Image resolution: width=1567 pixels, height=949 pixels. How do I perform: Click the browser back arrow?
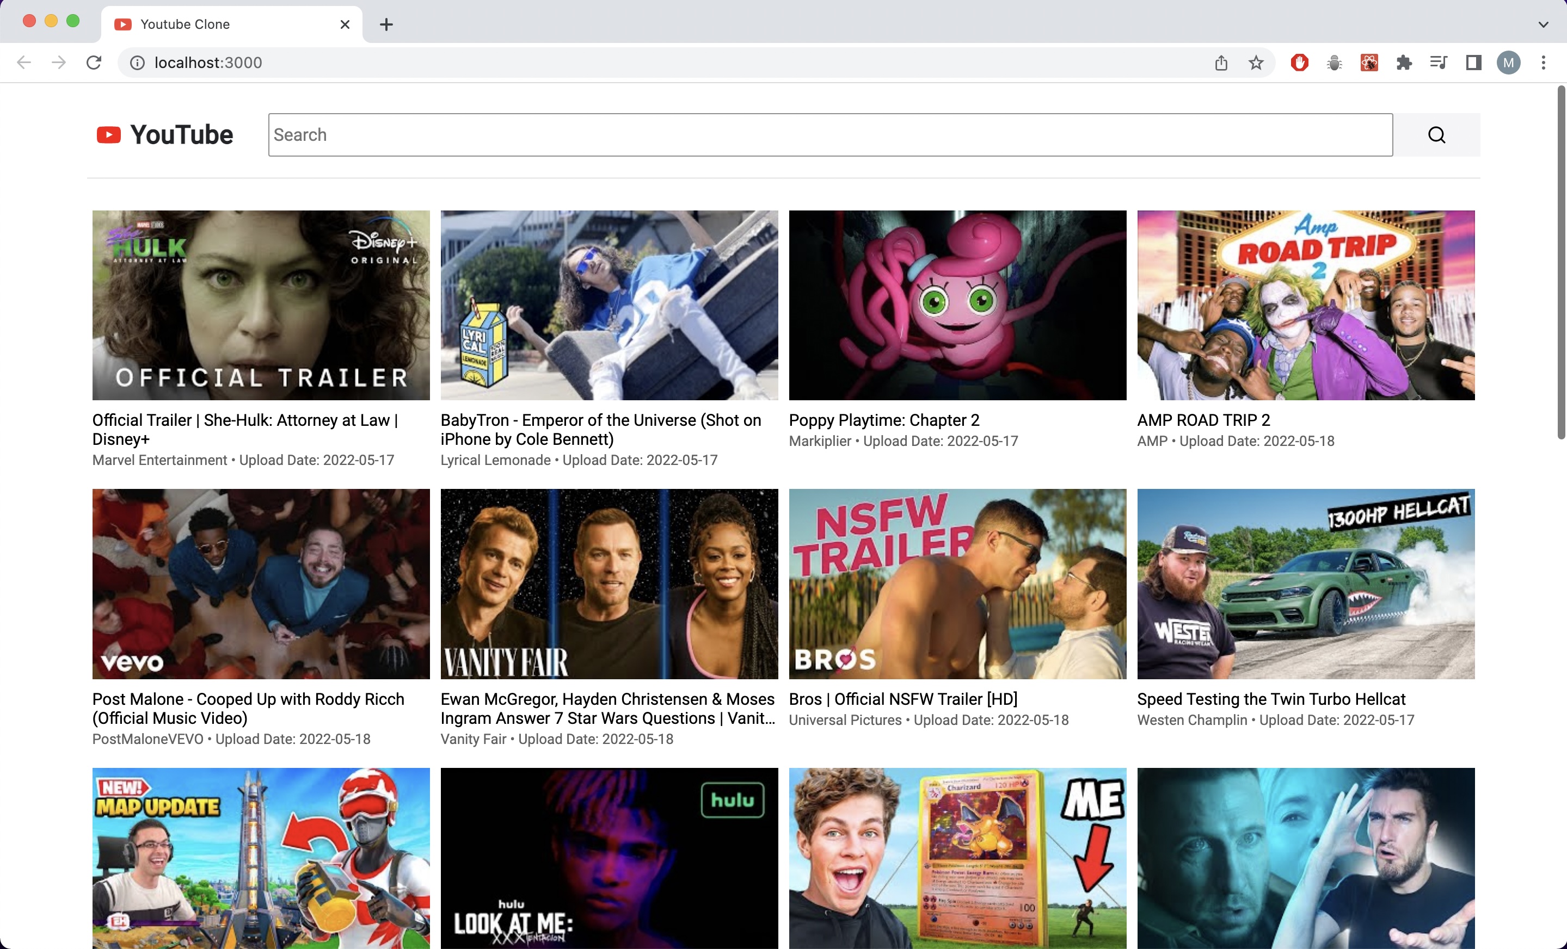click(24, 63)
